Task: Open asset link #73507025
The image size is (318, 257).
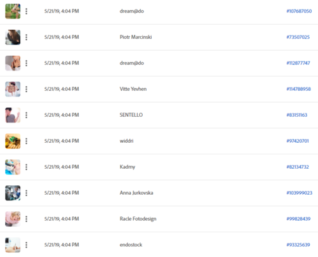Action: [x=298, y=37]
